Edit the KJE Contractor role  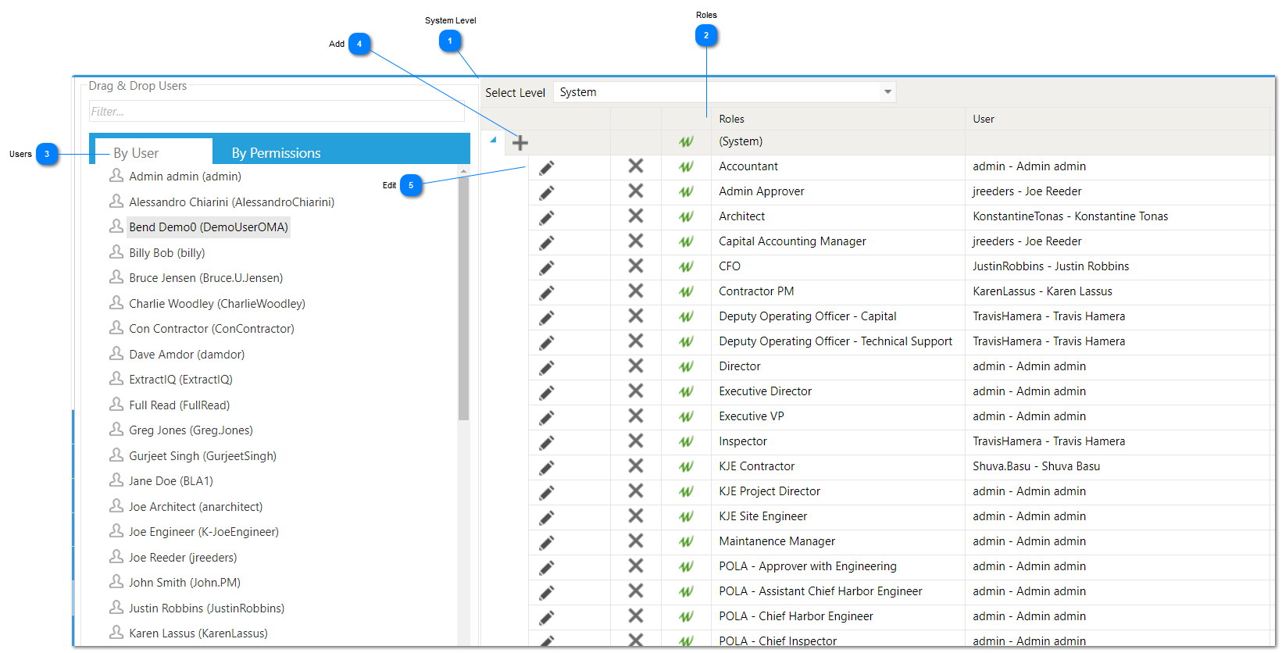(x=547, y=467)
